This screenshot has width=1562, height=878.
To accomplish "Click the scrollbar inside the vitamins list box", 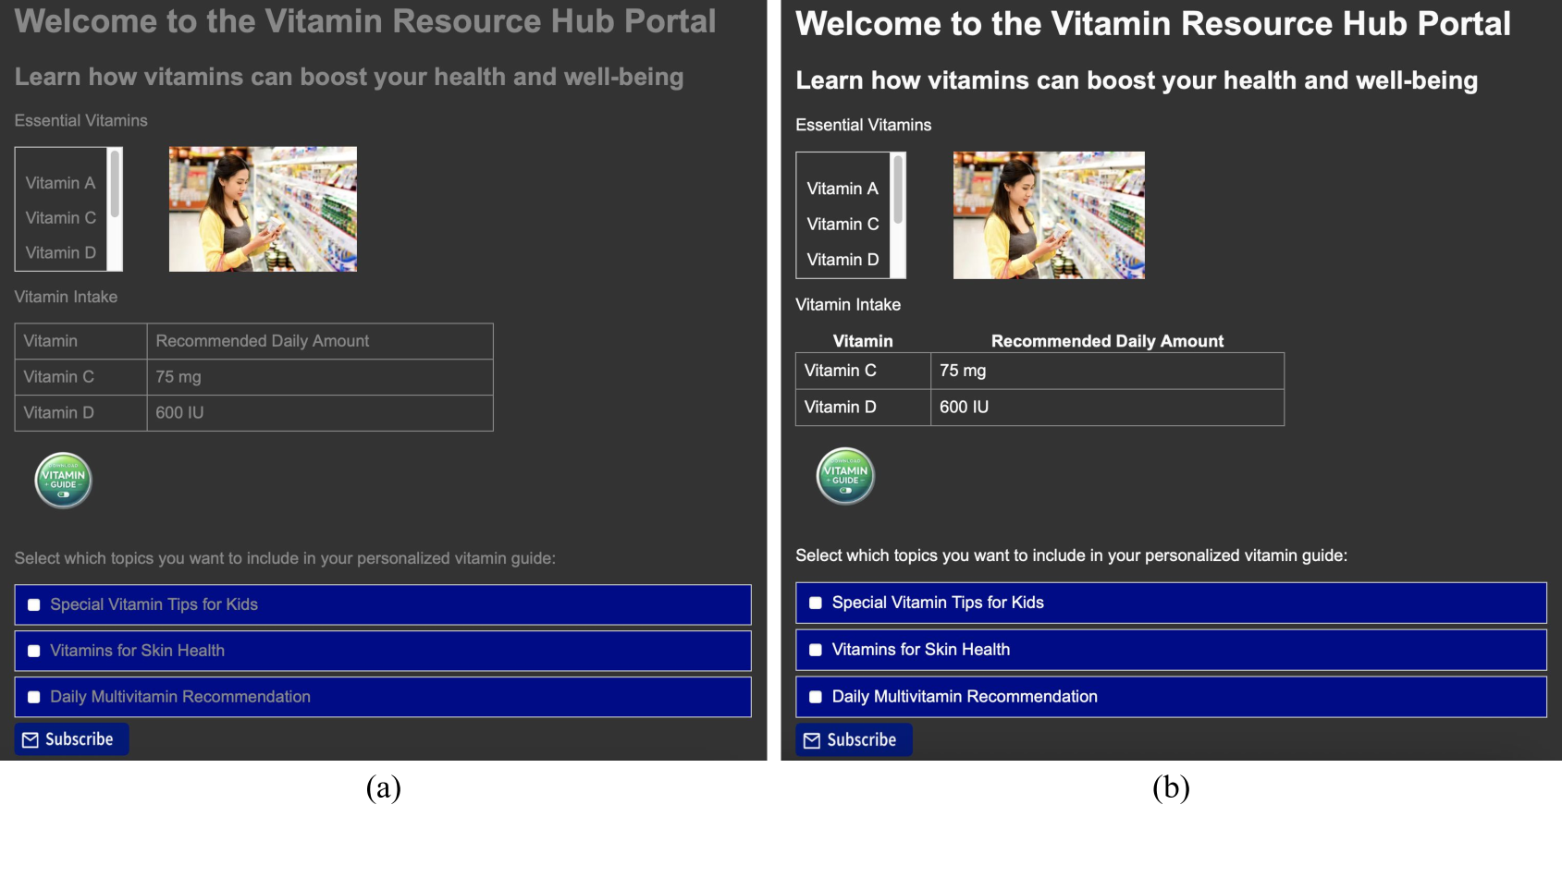I will (116, 185).
